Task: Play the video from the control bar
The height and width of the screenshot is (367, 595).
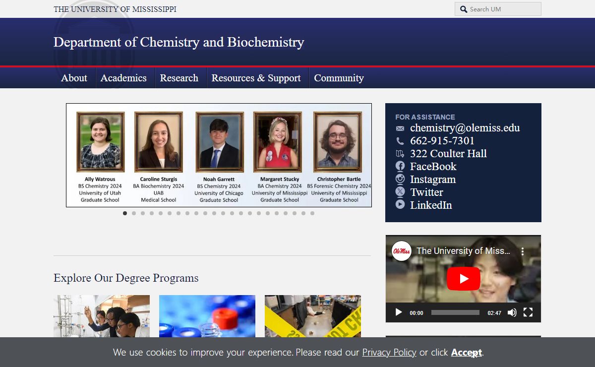Action: click(x=398, y=312)
